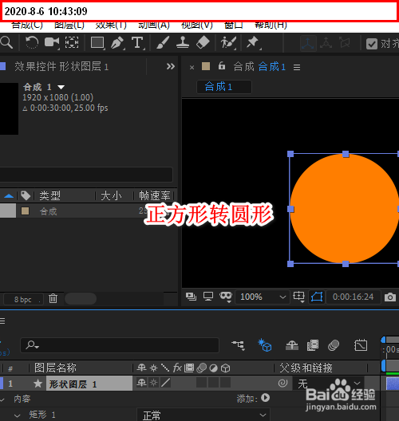Switch to the 合成1 viewer tab

coord(224,87)
